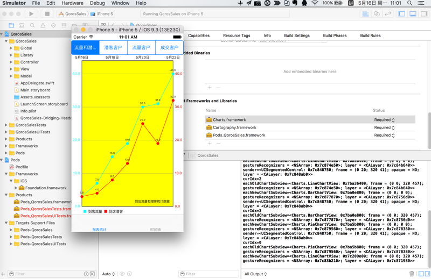This screenshot has height=279, width=431.
Task: Open the Hardware menu
Action: (x=72, y=3)
